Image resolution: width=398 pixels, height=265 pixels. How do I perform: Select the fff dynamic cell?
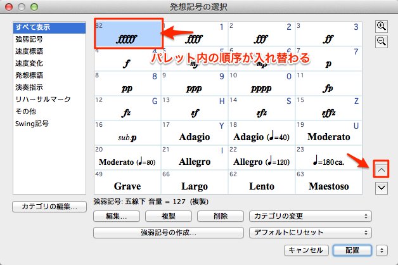(262, 34)
